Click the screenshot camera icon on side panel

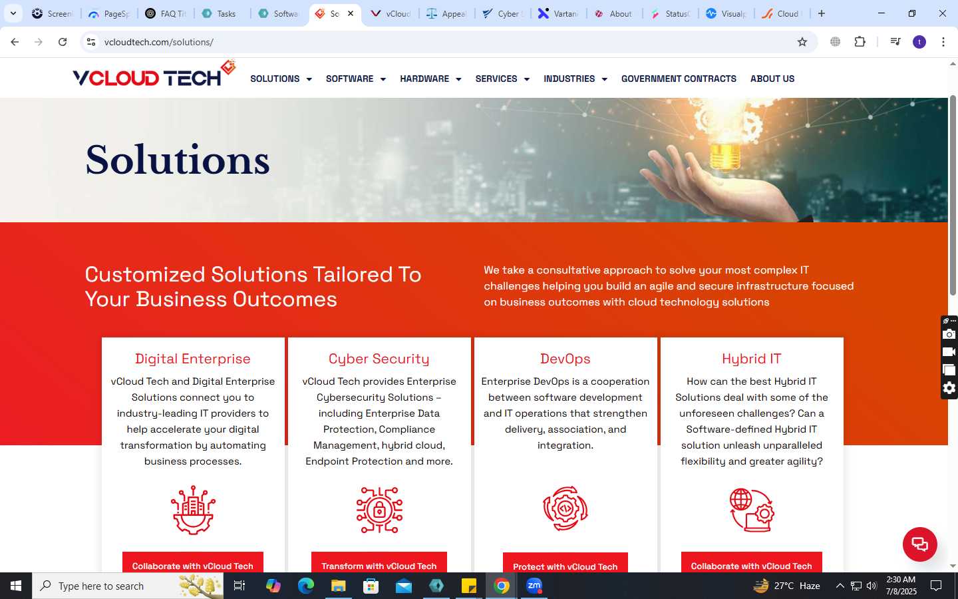tap(949, 334)
